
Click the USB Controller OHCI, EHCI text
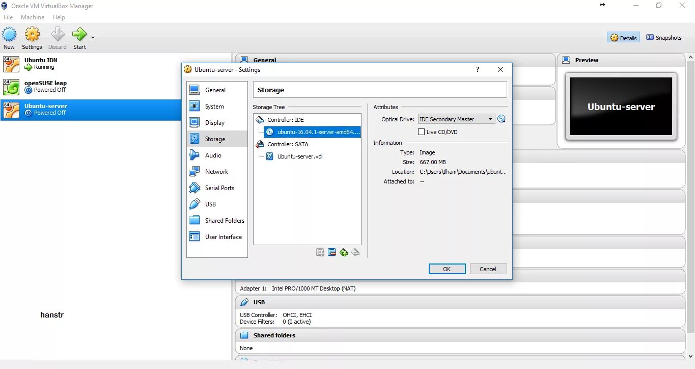click(x=276, y=315)
